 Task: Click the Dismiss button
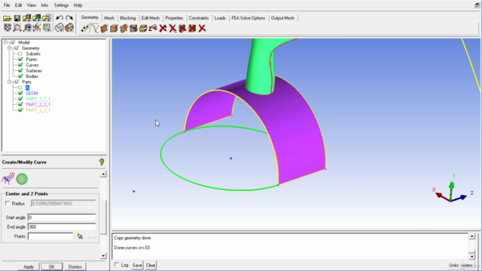click(75, 266)
